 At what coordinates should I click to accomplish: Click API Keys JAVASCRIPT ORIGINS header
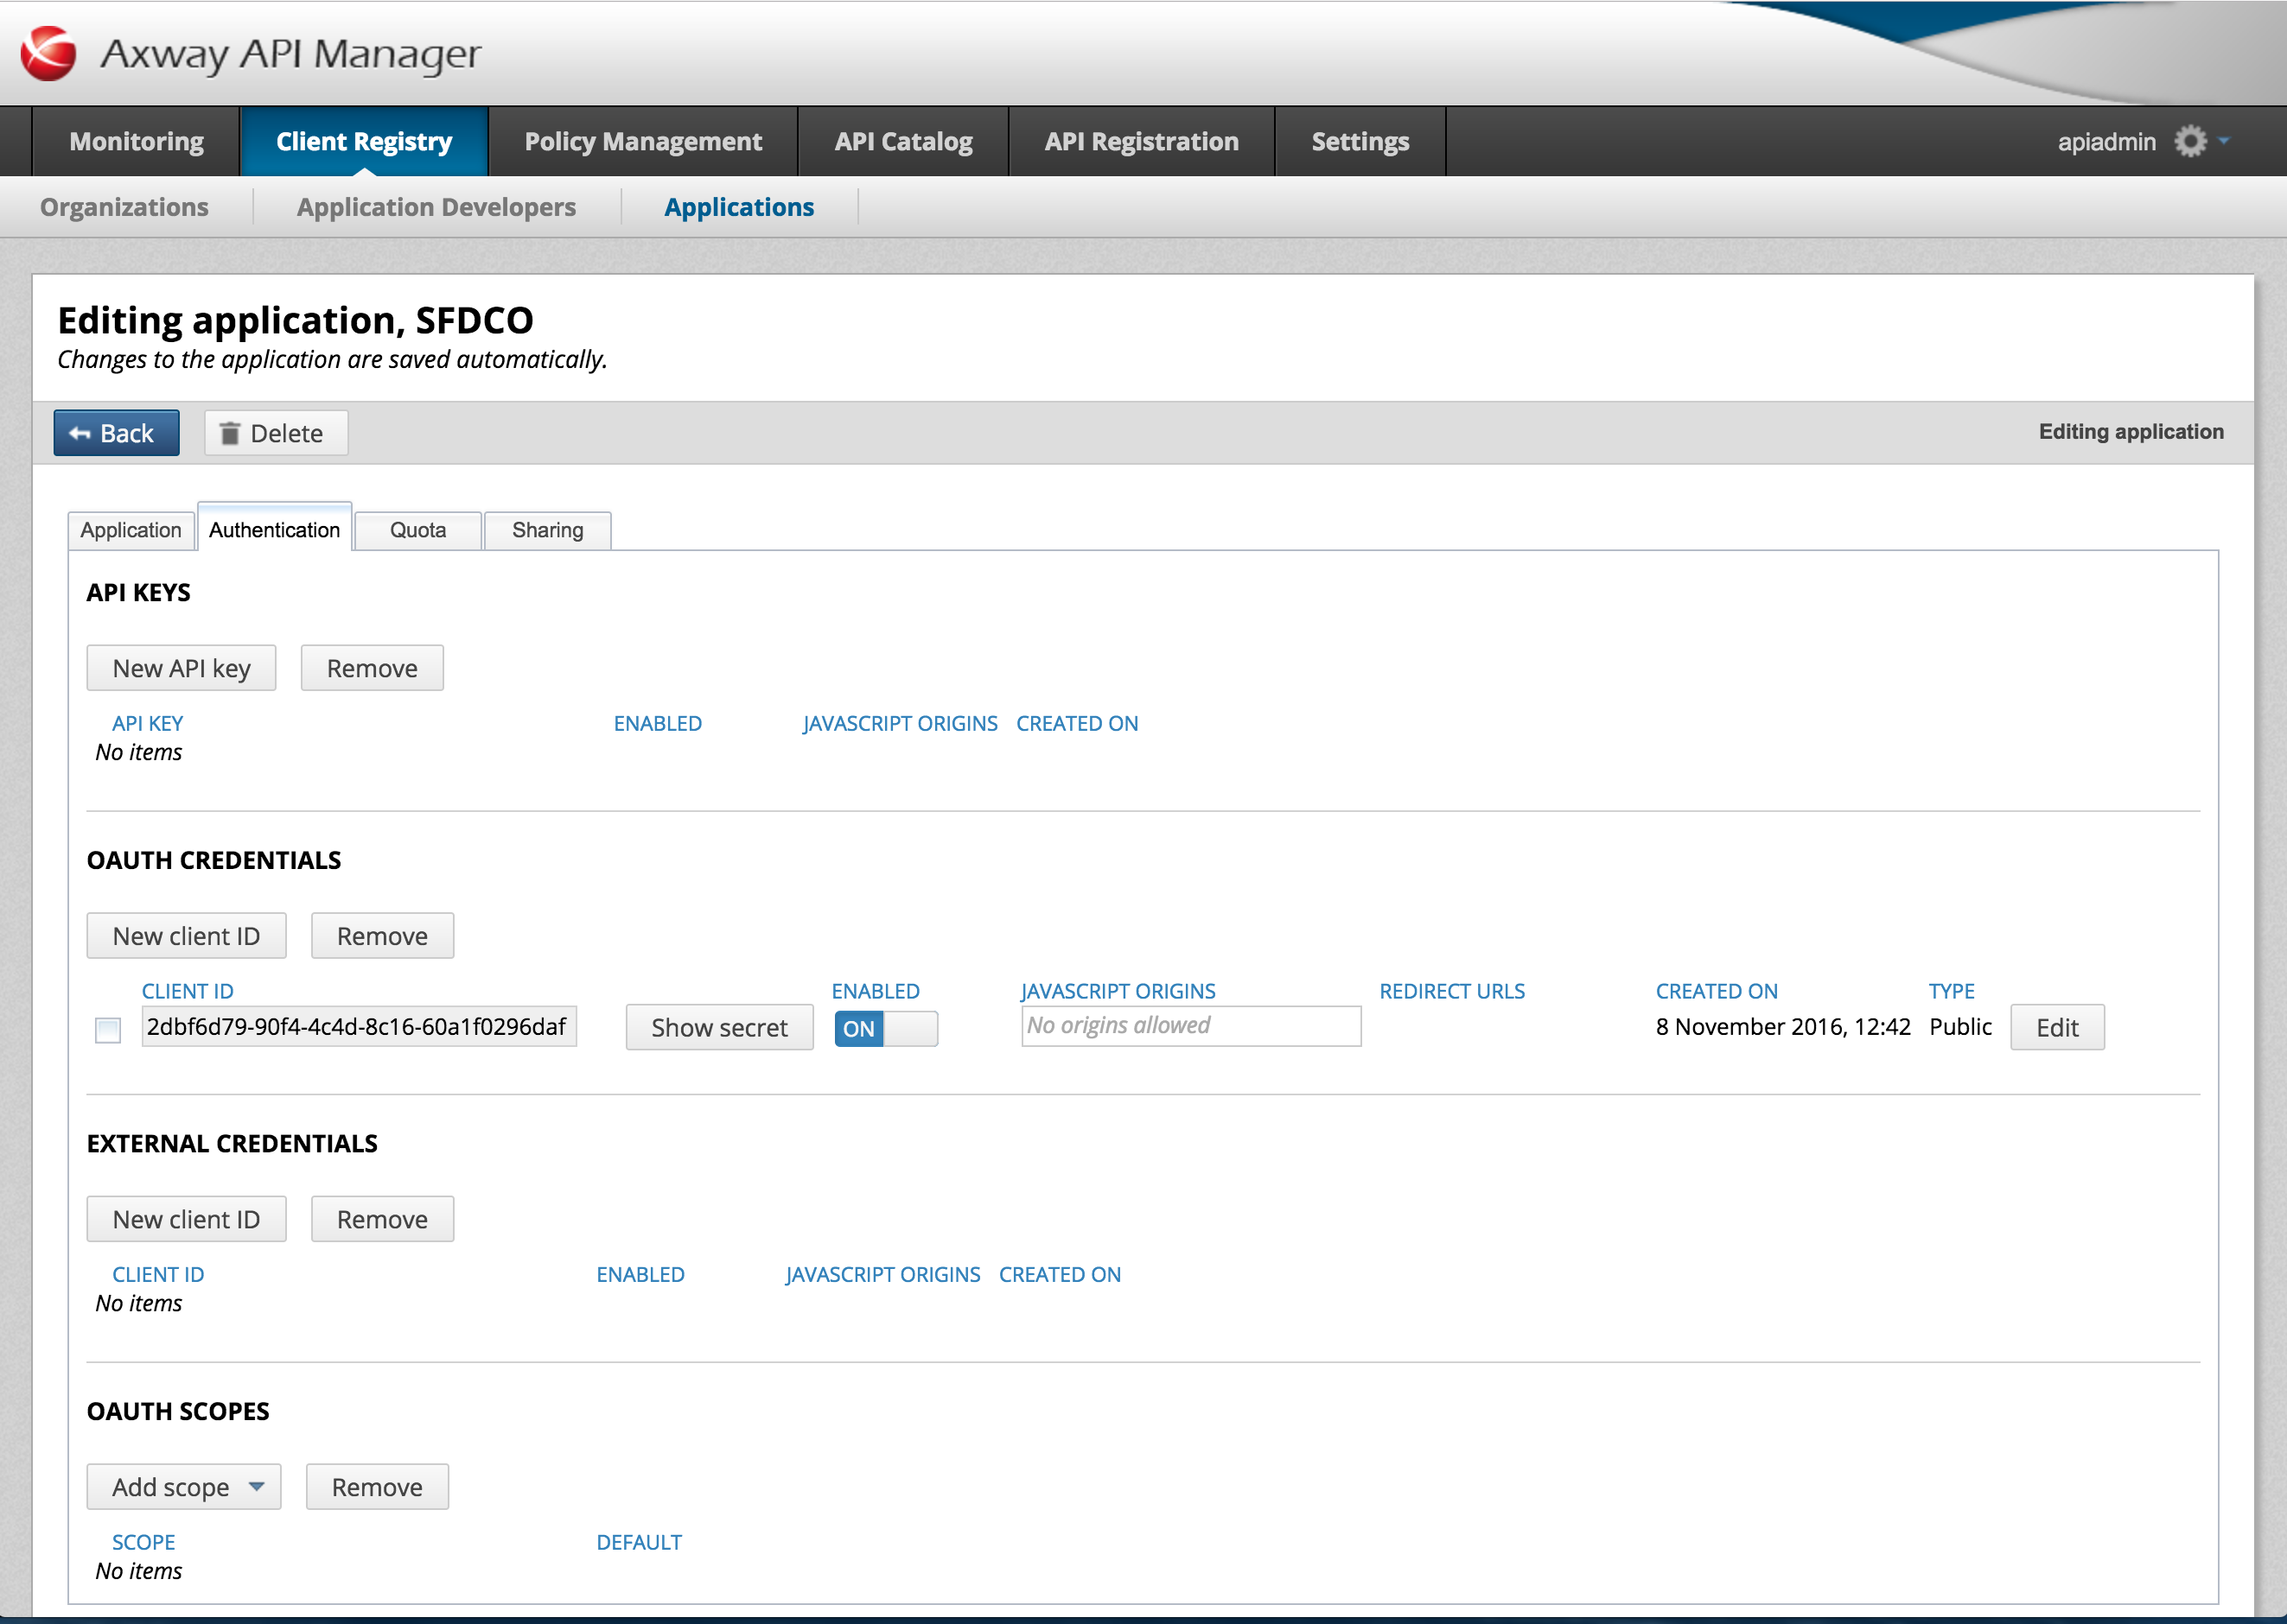click(x=900, y=723)
